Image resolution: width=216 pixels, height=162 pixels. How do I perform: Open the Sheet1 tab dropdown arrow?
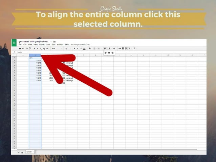click(33, 152)
